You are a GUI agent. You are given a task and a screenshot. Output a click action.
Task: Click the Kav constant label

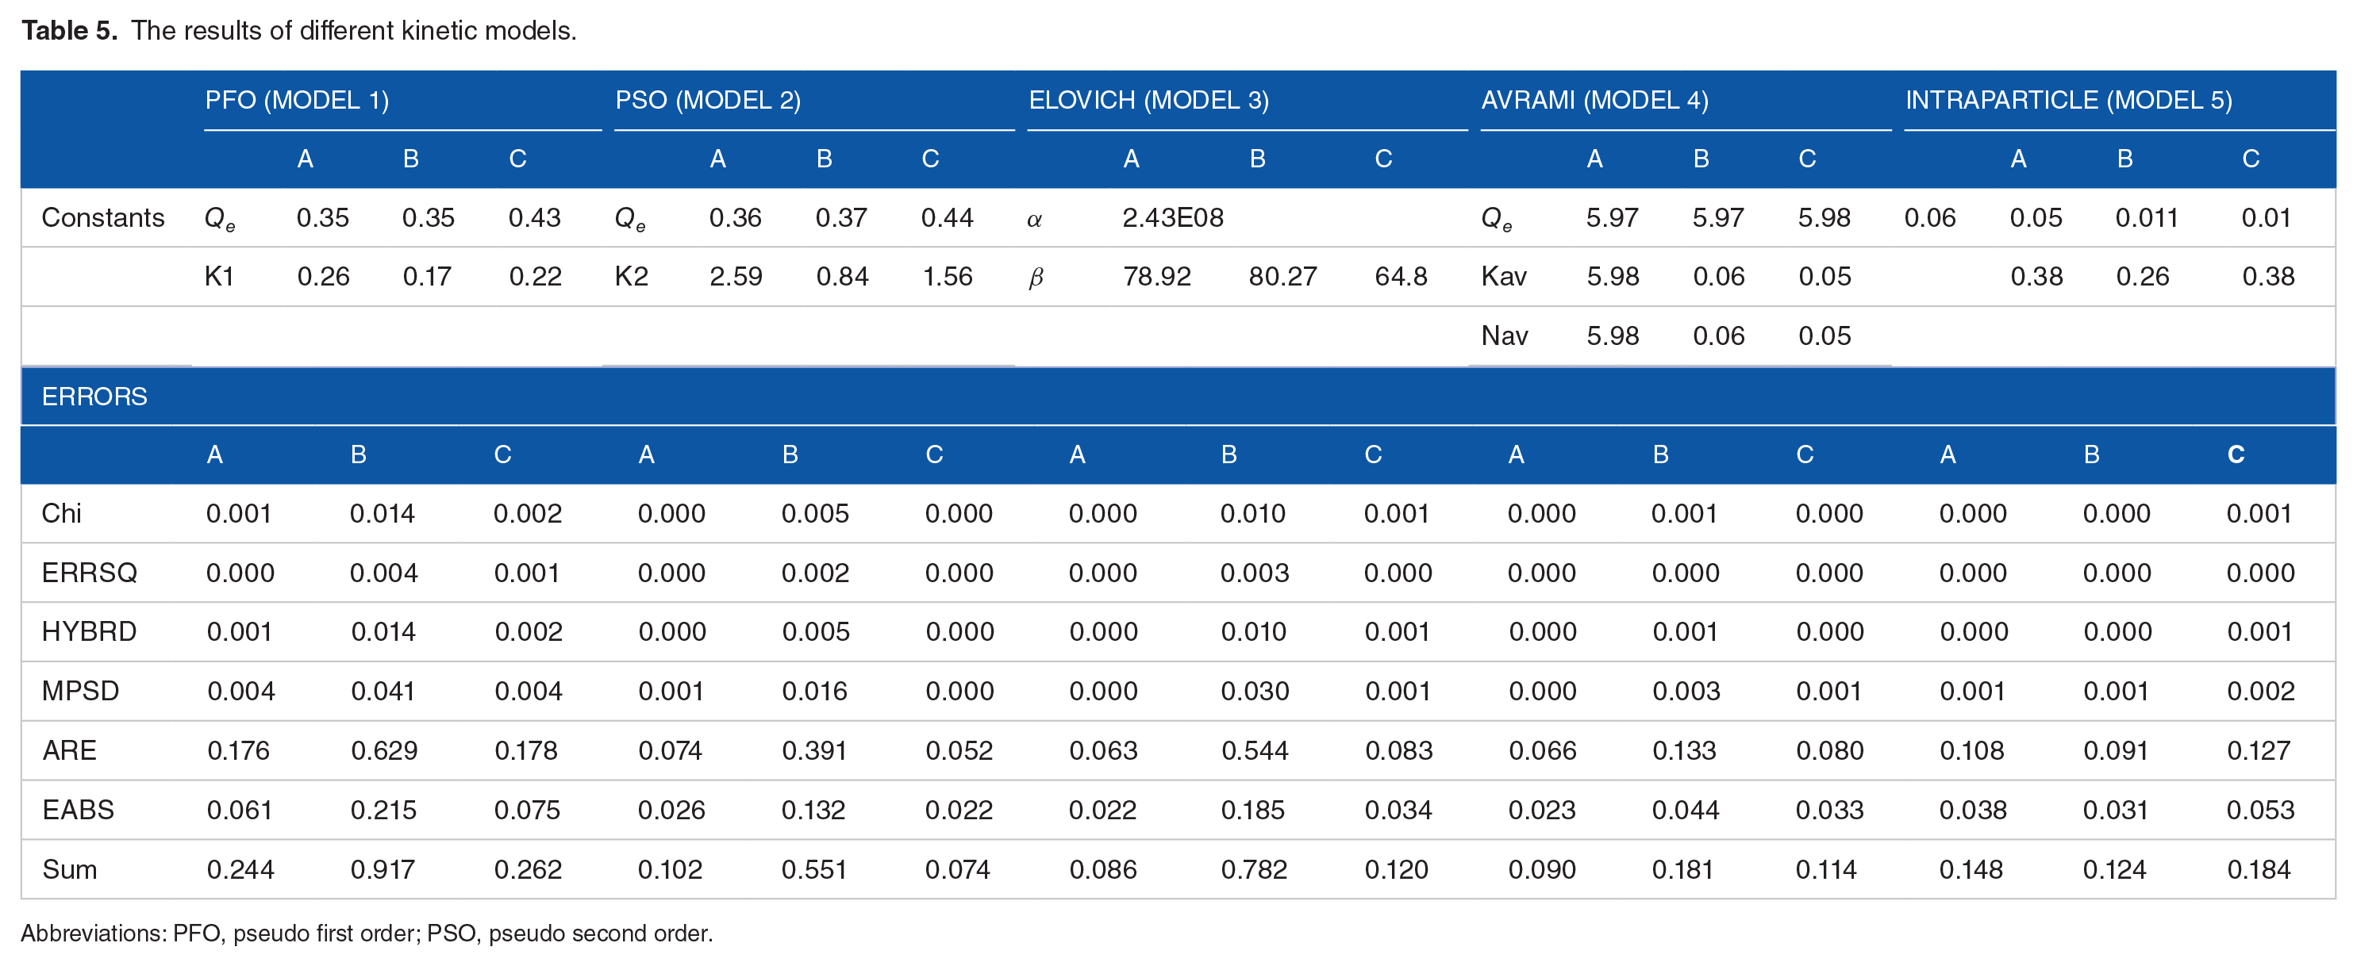[x=1503, y=276]
